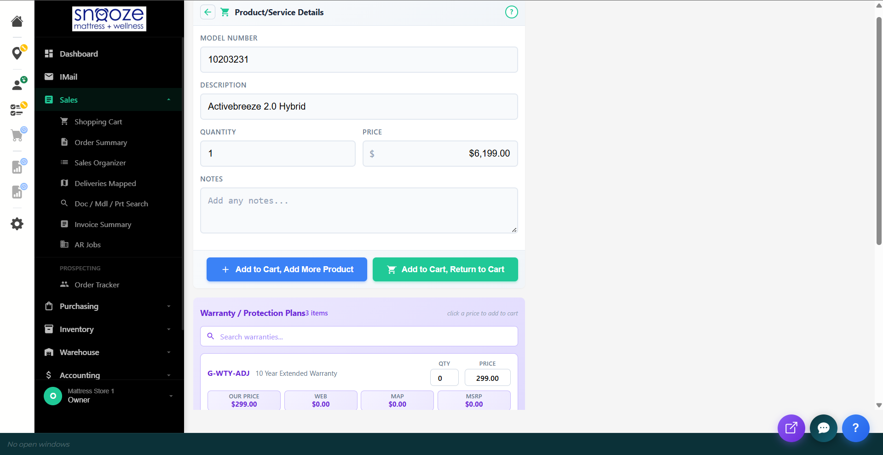Click the Search warranties field
This screenshot has width=883, height=455.
point(359,337)
